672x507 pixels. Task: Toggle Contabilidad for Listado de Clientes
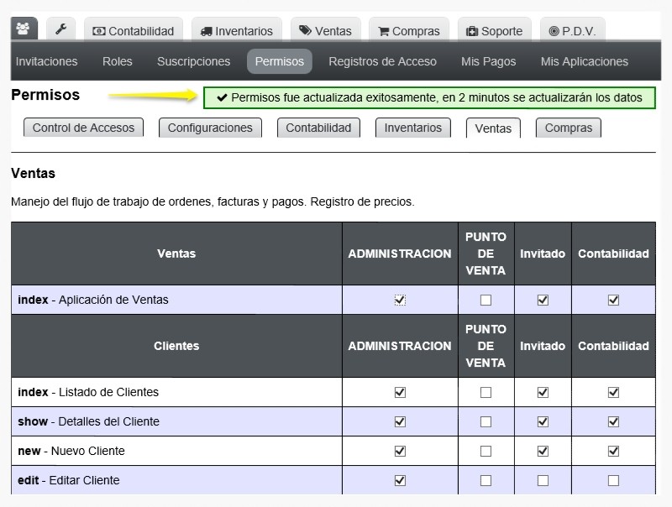pos(613,392)
